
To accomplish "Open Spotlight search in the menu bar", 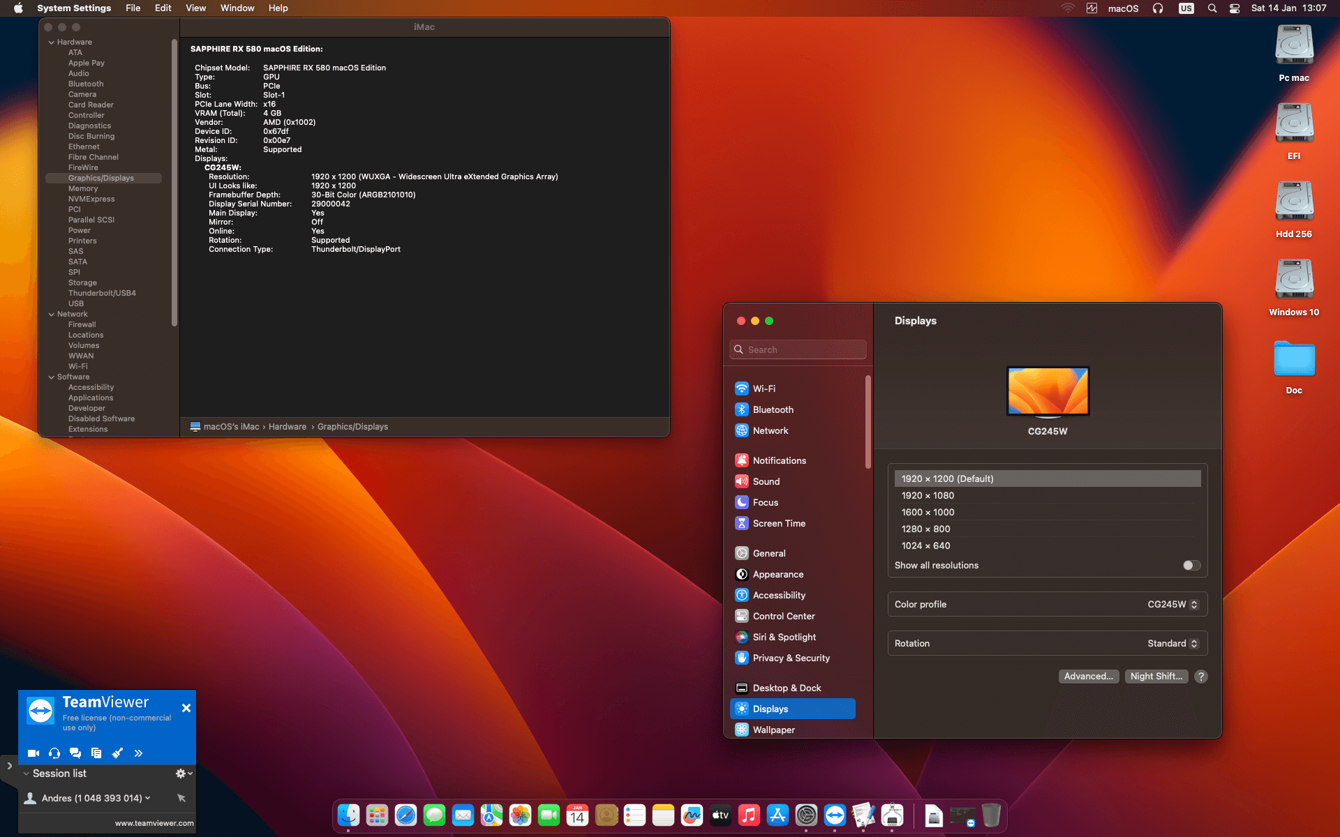I will pyautogui.click(x=1212, y=8).
